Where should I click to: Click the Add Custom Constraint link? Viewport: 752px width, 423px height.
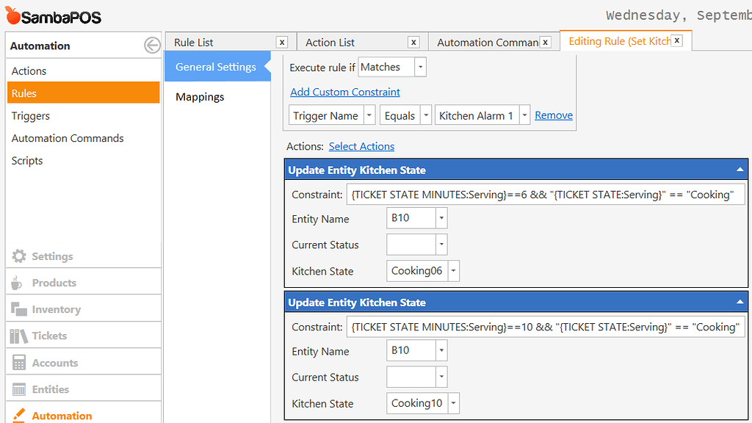tap(344, 92)
